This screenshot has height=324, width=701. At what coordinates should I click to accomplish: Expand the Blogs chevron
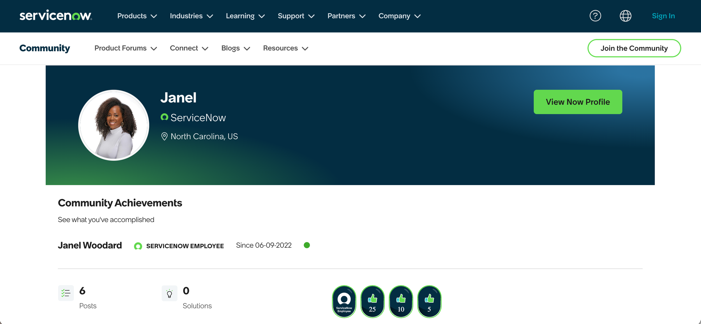point(247,48)
